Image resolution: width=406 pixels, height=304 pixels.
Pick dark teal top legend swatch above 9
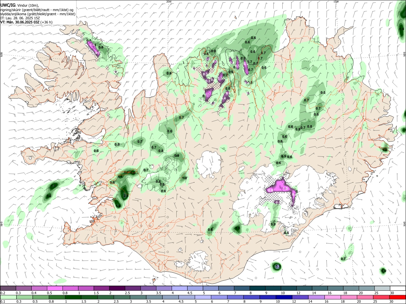[272, 288]
